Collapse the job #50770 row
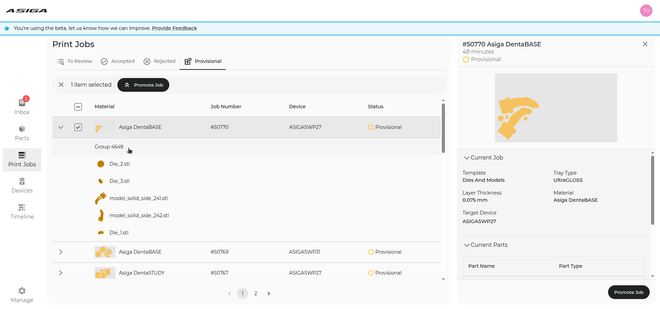 point(61,127)
